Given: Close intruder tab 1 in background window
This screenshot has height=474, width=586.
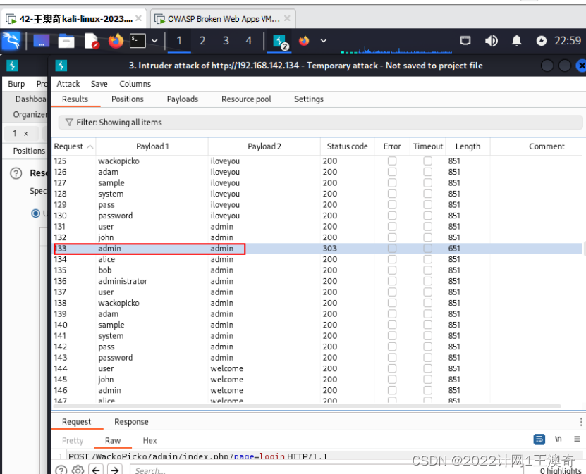Looking at the screenshot, I should [x=26, y=133].
